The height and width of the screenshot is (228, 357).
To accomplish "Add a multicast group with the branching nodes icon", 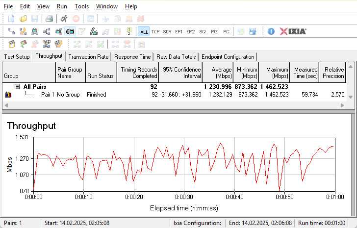I will (47, 31).
